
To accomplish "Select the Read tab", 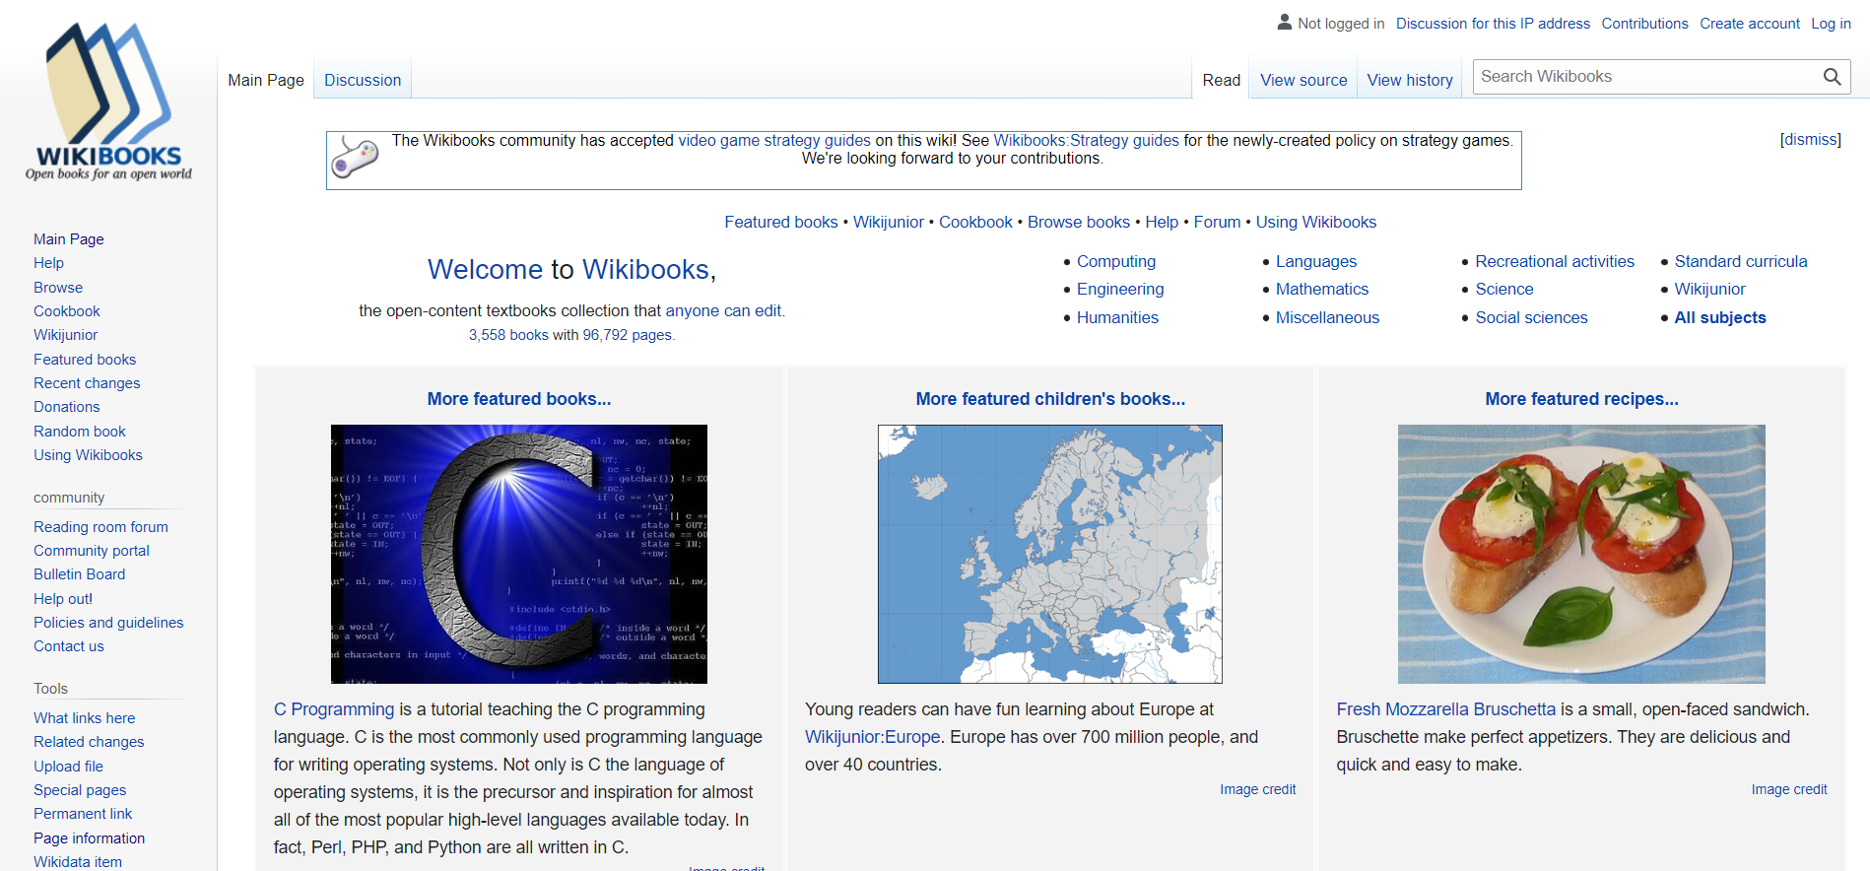I will point(1222,80).
